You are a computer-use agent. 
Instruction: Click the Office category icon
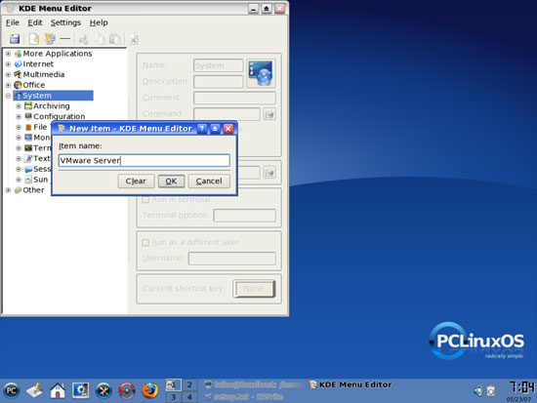(18, 85)
